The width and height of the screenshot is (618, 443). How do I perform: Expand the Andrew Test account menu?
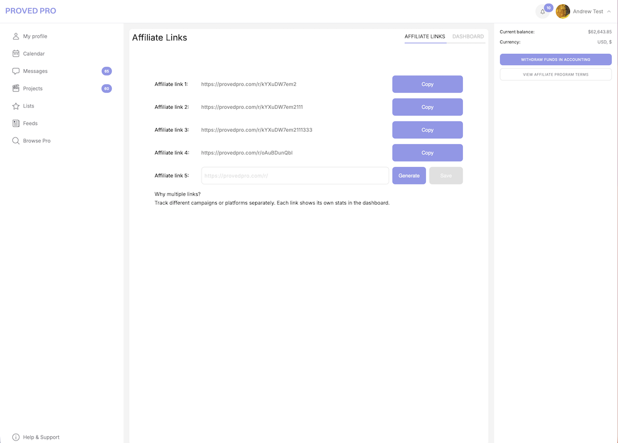click(x=586, y=11)
